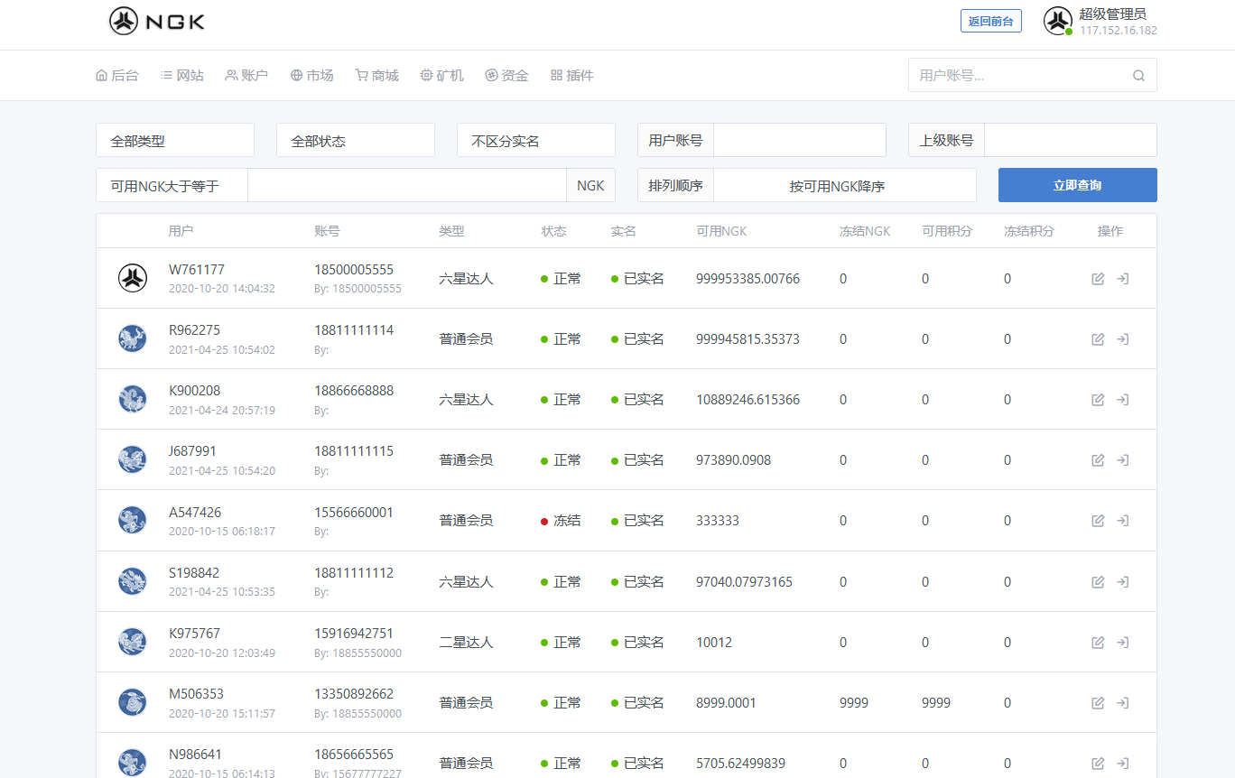1235x778 pixels.
Task: Click the login-as icon for user R962275
Action: coord(1122,339)
